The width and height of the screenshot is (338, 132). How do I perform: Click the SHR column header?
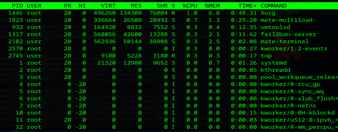point(162,6)
